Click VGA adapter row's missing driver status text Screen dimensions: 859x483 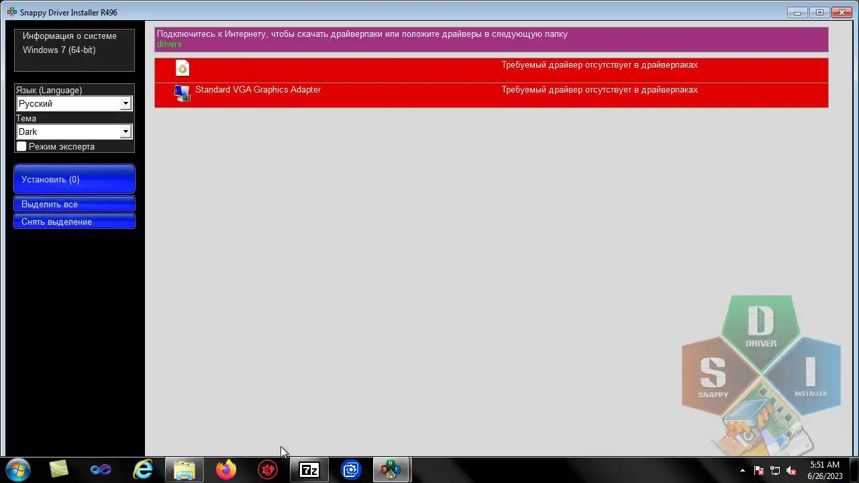(x=599, y=90)
